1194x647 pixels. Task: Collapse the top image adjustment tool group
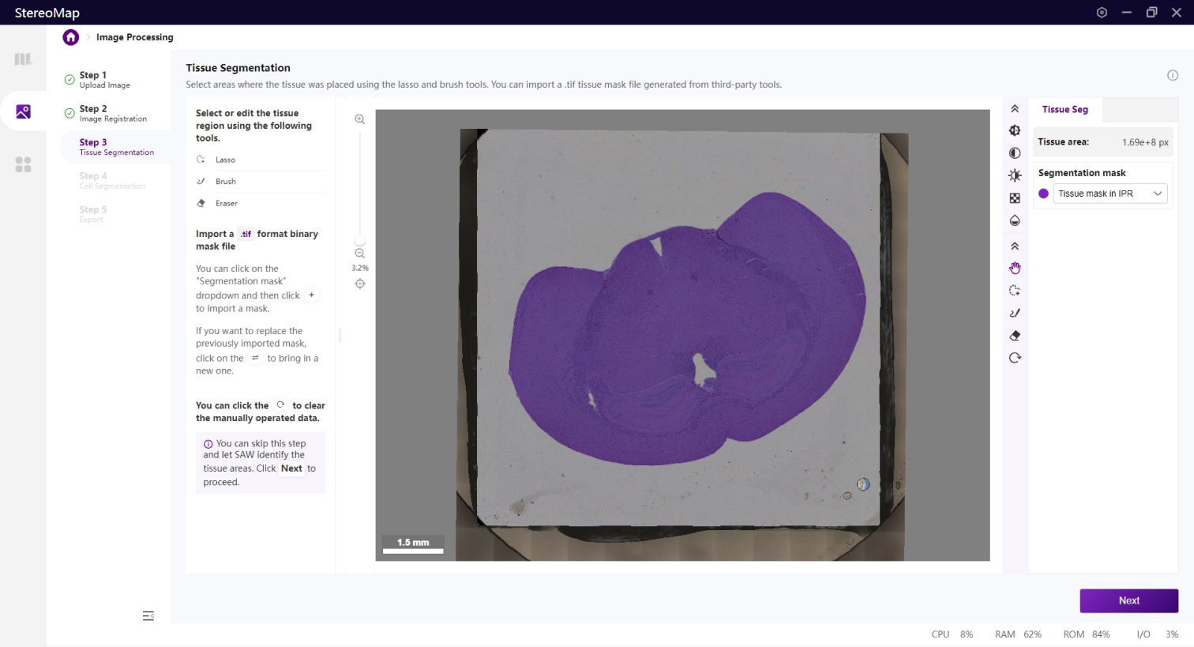click(1015, 109)
